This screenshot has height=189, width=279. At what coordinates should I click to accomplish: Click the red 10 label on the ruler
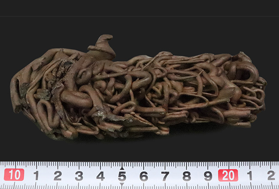point(14,175)
